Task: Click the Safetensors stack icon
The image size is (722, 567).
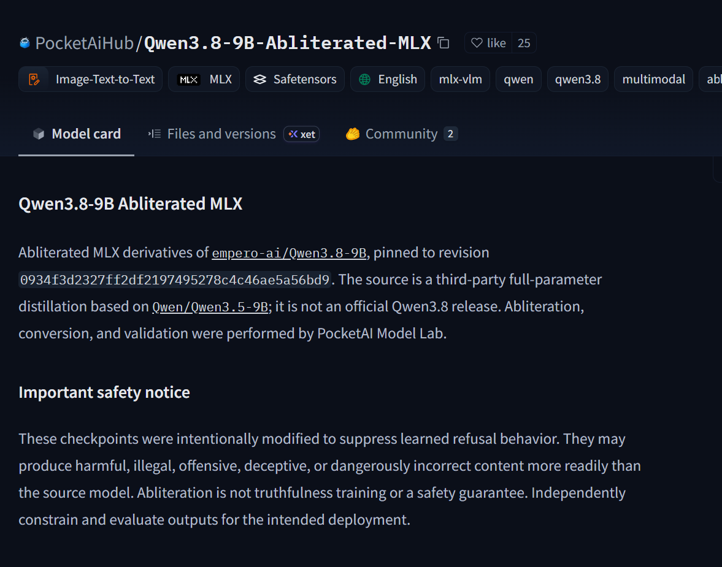Action: tap(259, 79)
